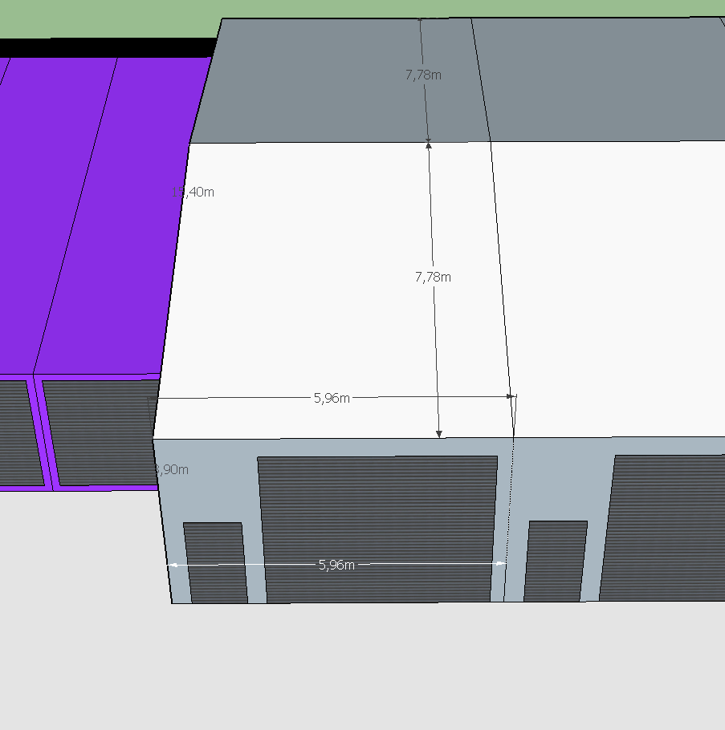Click the 5,96m dimension label on the roof
Screen dimensions: 725x730
click(x=332, y=397)
